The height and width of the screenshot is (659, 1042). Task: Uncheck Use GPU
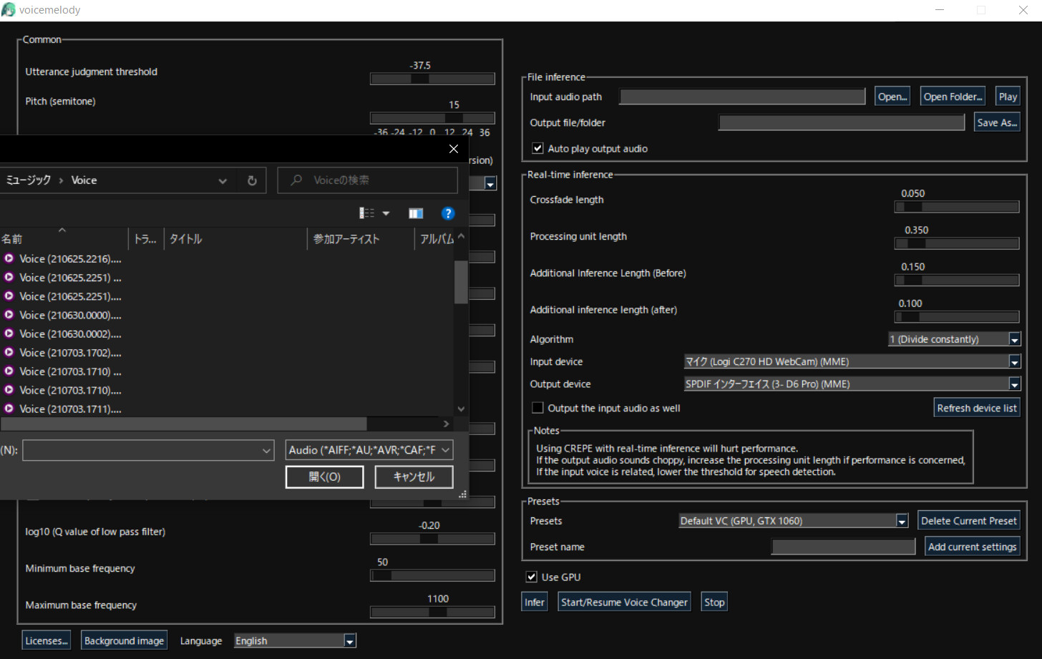(532, 577)
